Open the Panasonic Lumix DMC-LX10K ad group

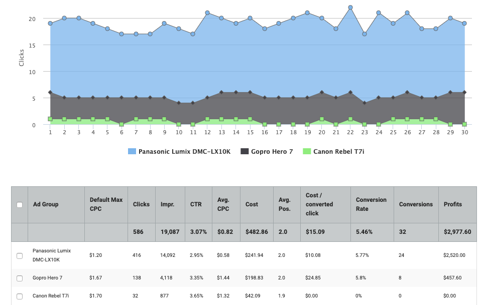coord(52,255)
